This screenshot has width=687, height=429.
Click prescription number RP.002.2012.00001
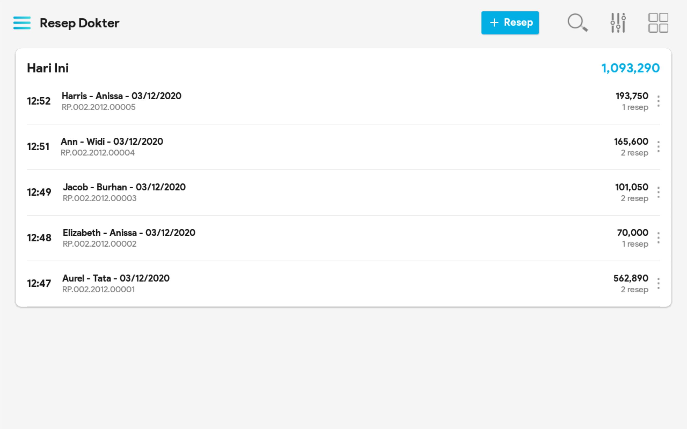click(x=98, y=290)
